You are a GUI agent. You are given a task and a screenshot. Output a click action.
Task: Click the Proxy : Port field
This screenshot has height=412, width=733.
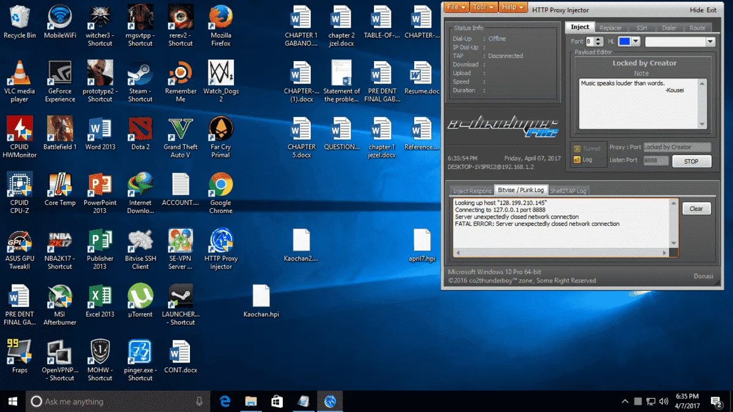[677, 147]
